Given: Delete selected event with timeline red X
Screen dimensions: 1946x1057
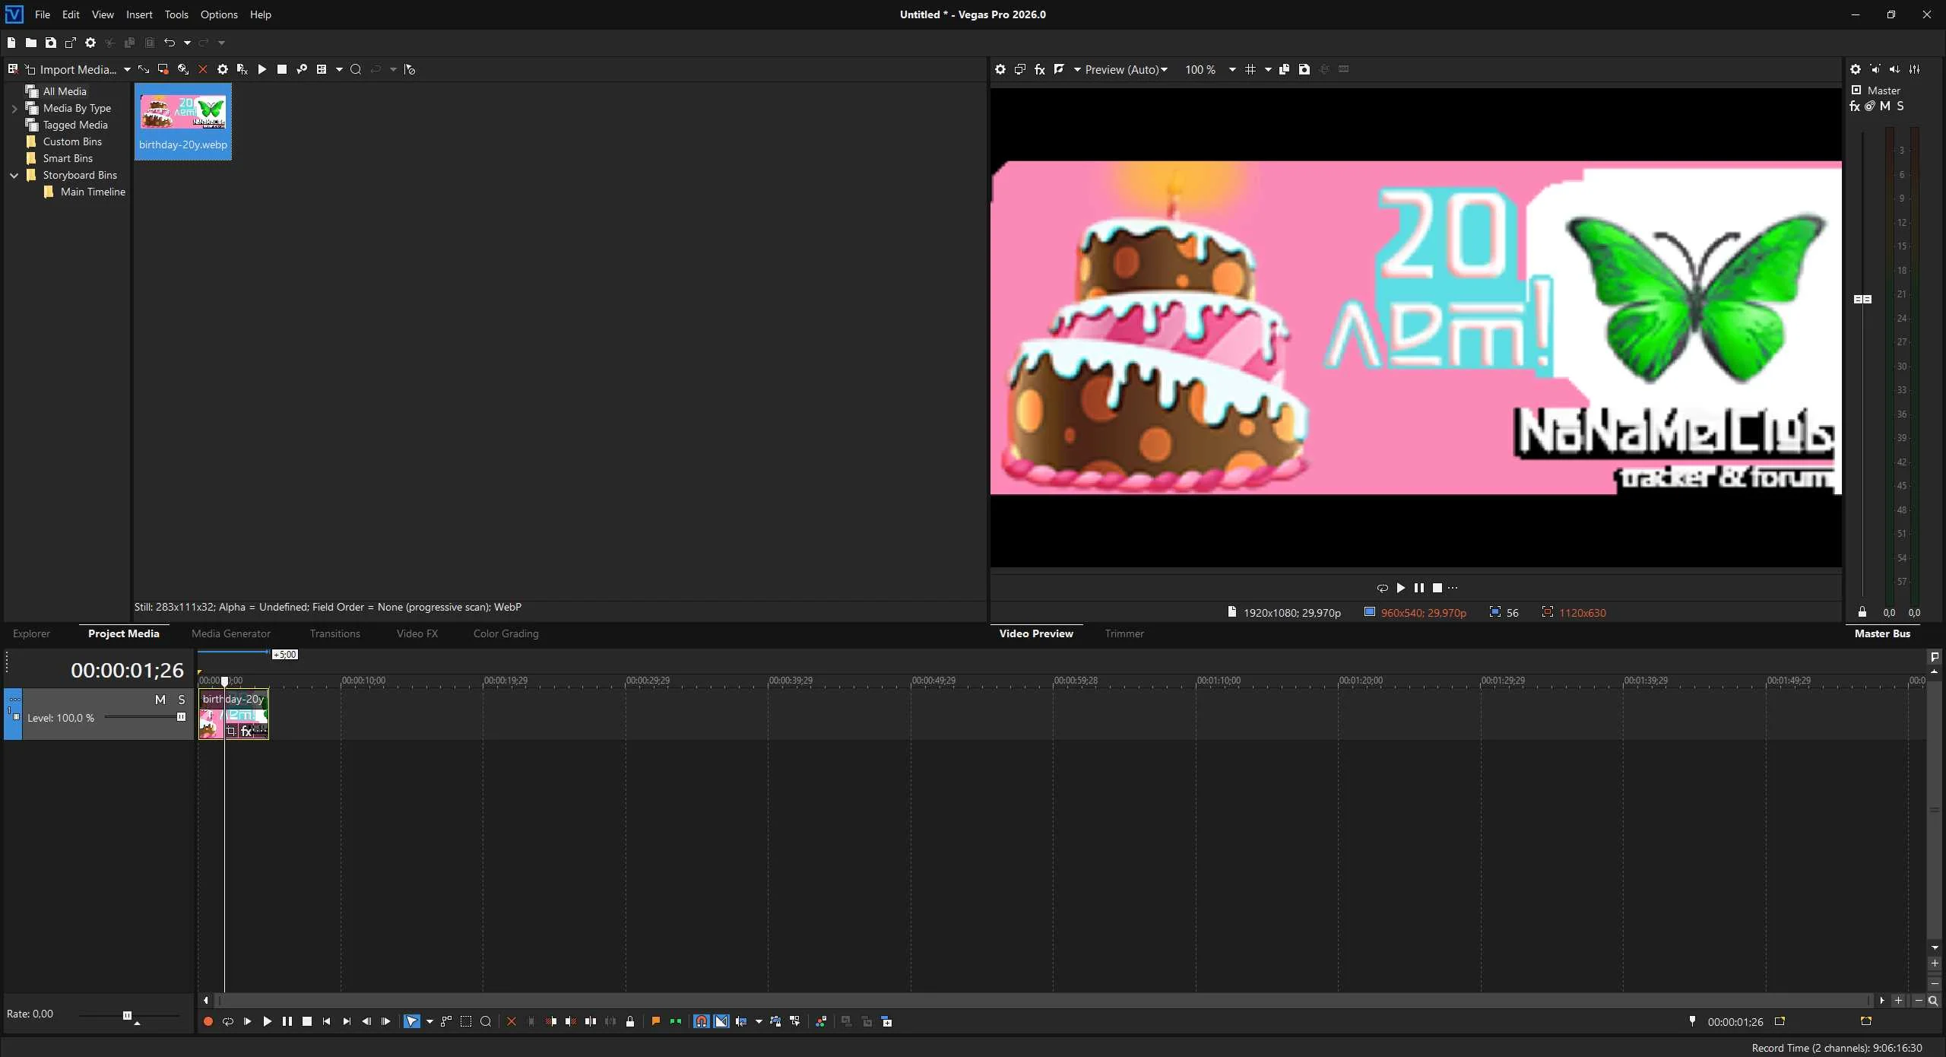Looking at the screenshot, I should [512, 1021].
